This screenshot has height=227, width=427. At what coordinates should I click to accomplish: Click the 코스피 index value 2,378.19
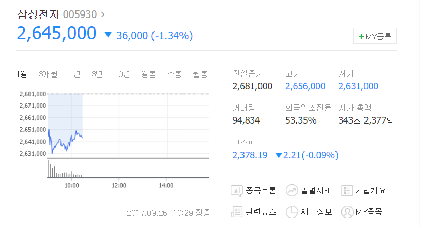click(250, 155)
